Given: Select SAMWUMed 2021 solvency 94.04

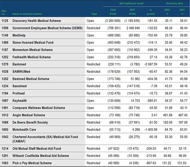Looking at the screenshot, I should tap(184, 71).
